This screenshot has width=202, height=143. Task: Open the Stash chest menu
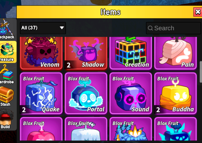click(x=7, y=97)
